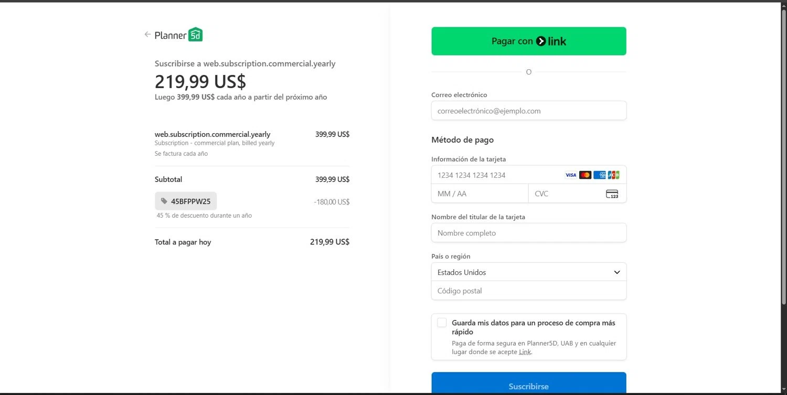The image size is (787, 395).
Task: Click the Se factura cada año text
Action: tap(181, 154)
